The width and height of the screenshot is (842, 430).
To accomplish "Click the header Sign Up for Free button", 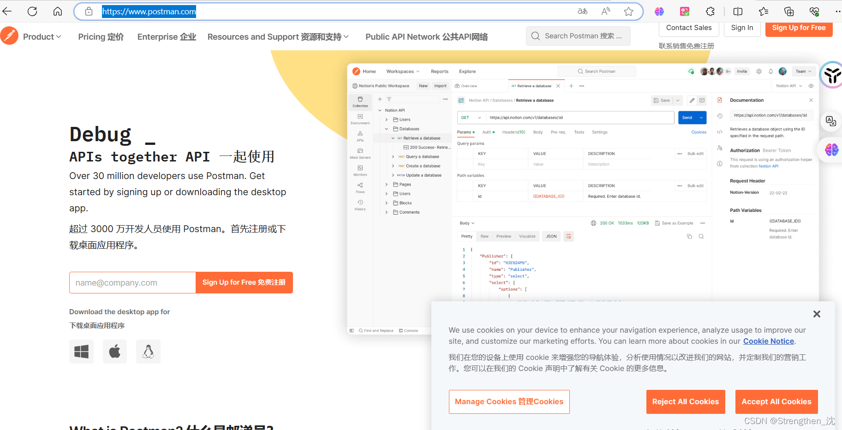I will 799,28.
